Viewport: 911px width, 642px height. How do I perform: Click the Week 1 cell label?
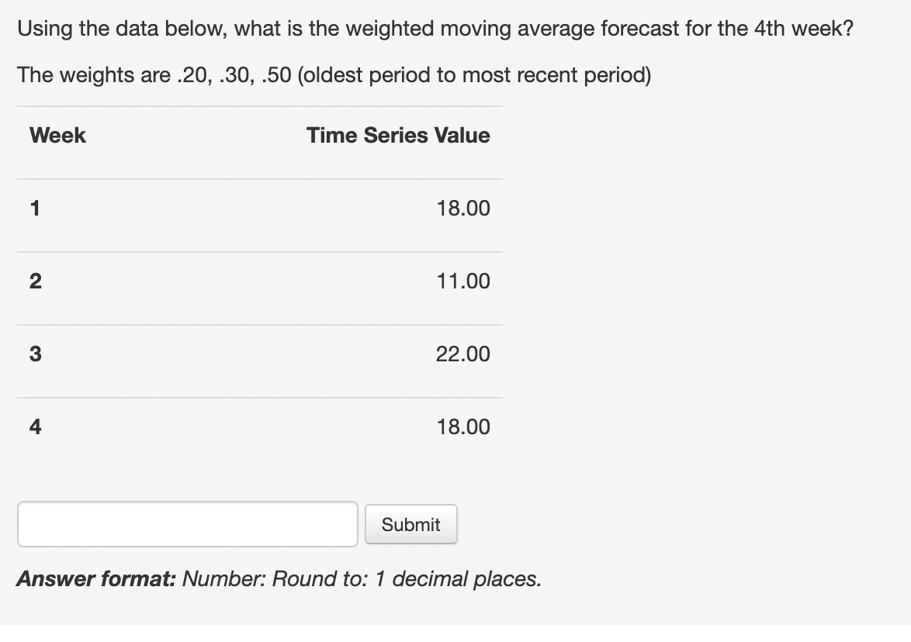[x=33, y=208]
